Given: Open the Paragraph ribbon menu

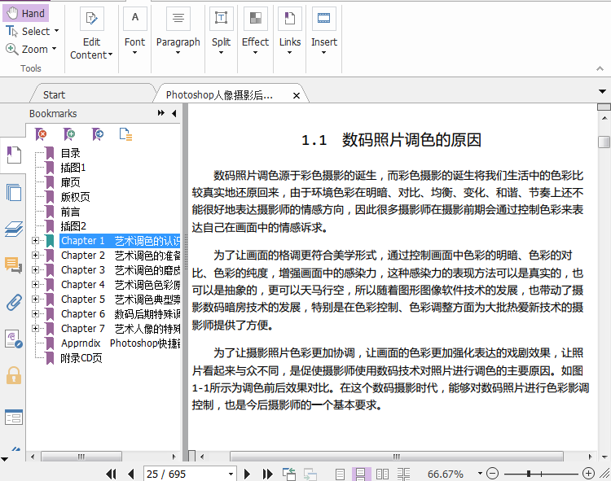Looking at the screenshot, I should [x=178, y=42].
